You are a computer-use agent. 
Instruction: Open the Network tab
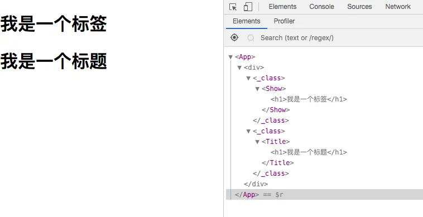[x=398, y=7]
